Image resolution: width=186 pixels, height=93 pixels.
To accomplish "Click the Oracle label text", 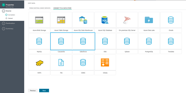I will [171, 30].
